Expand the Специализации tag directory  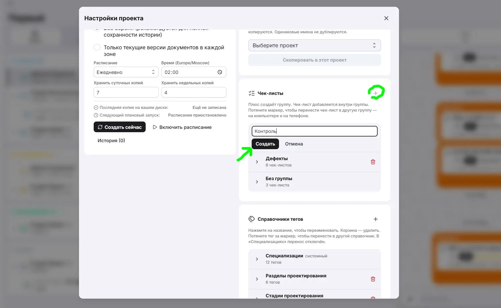click(x=257, y=259)
